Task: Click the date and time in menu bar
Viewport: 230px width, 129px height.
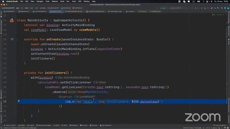Action: pos(221,1)
